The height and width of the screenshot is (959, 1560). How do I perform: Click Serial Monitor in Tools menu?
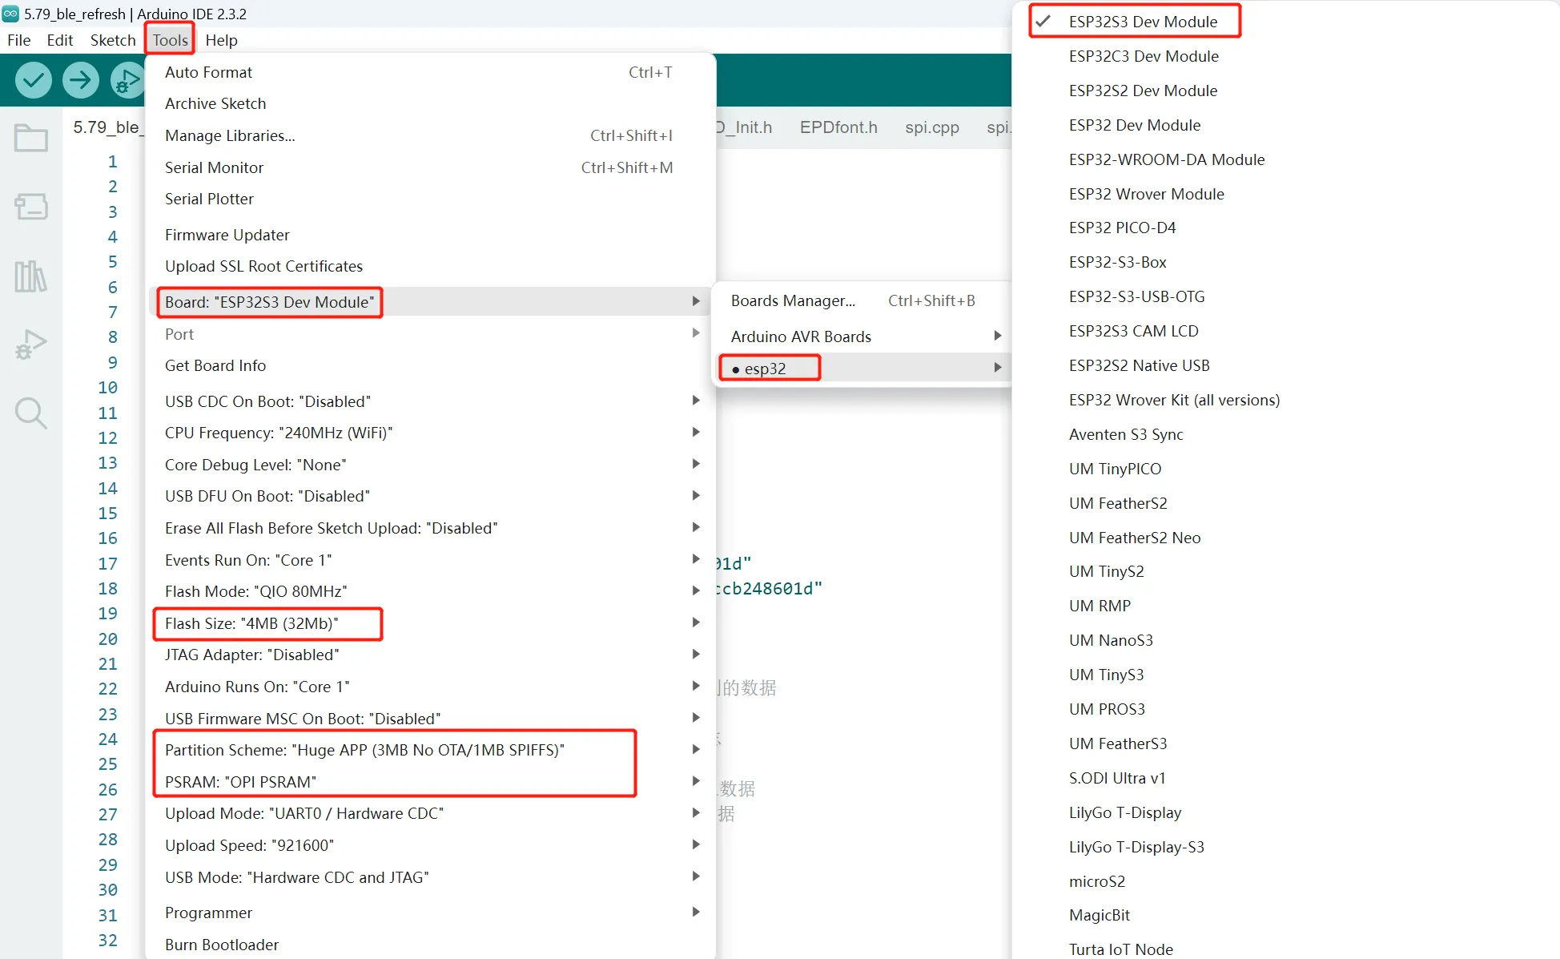point(214,167)
